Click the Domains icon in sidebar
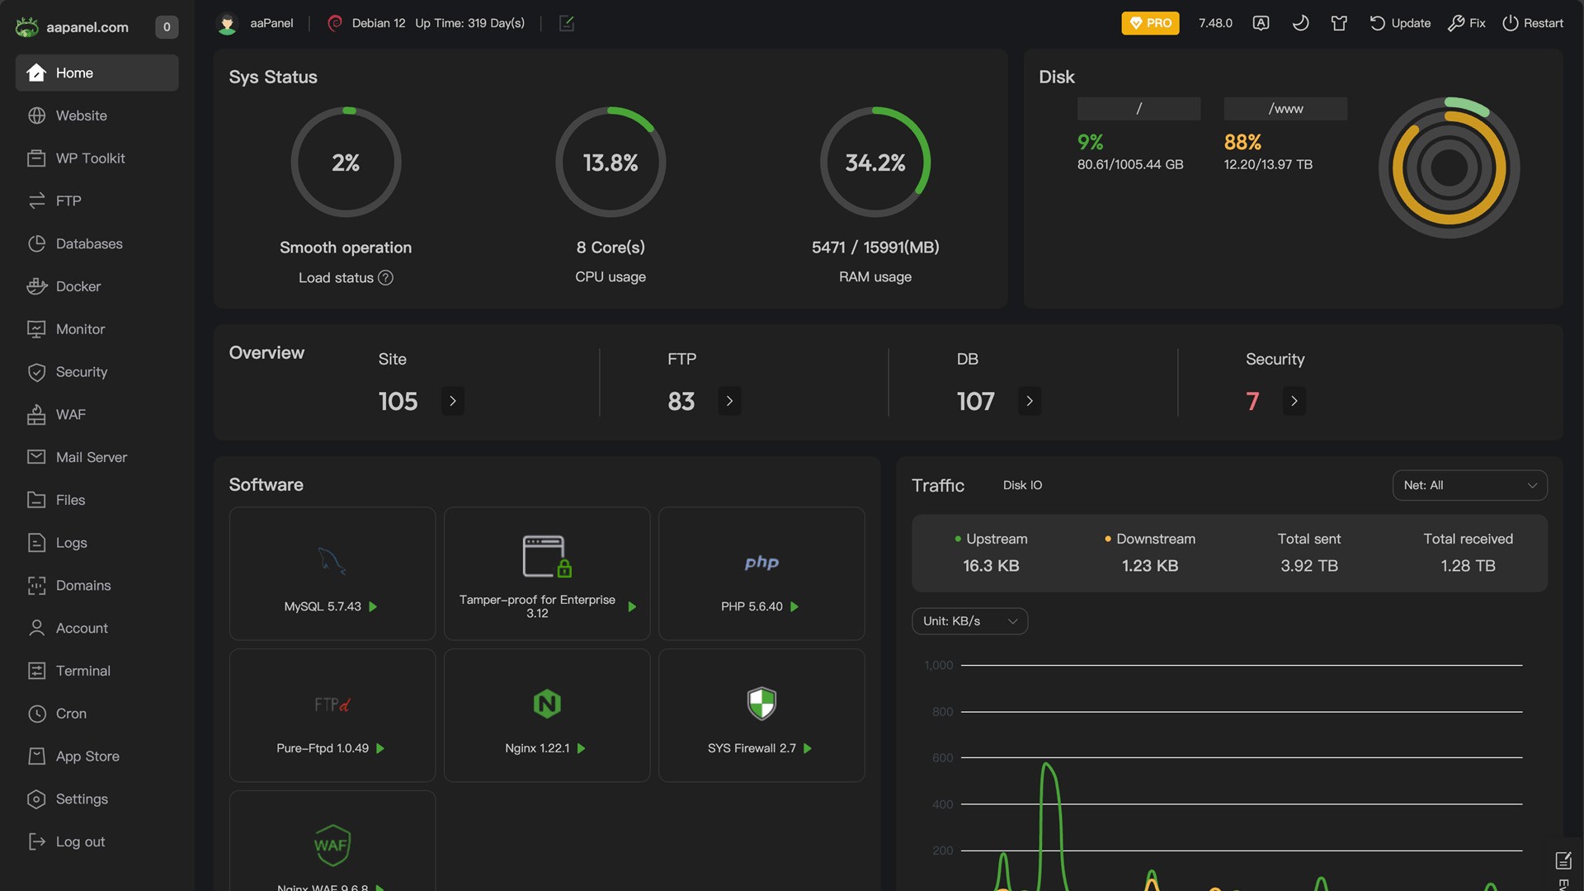Image resolution: width=1584 pixels, height=891 pixels. coord(36,586)
